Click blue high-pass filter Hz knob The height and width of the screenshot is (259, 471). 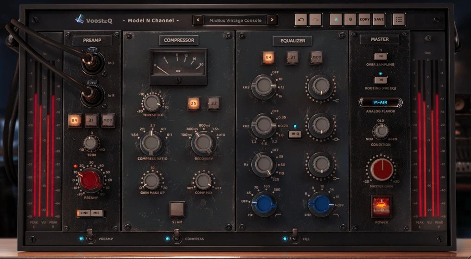(x=264, y=204)
